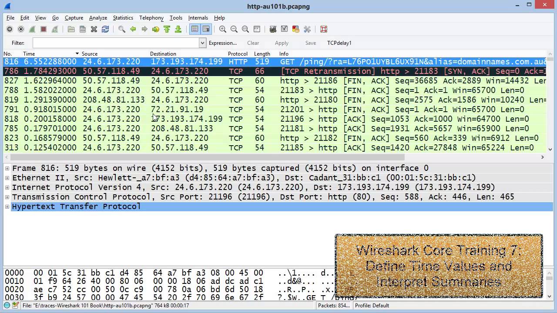The image size is (557, 313).
Task: Open the File menu
Action: point(10,18)
